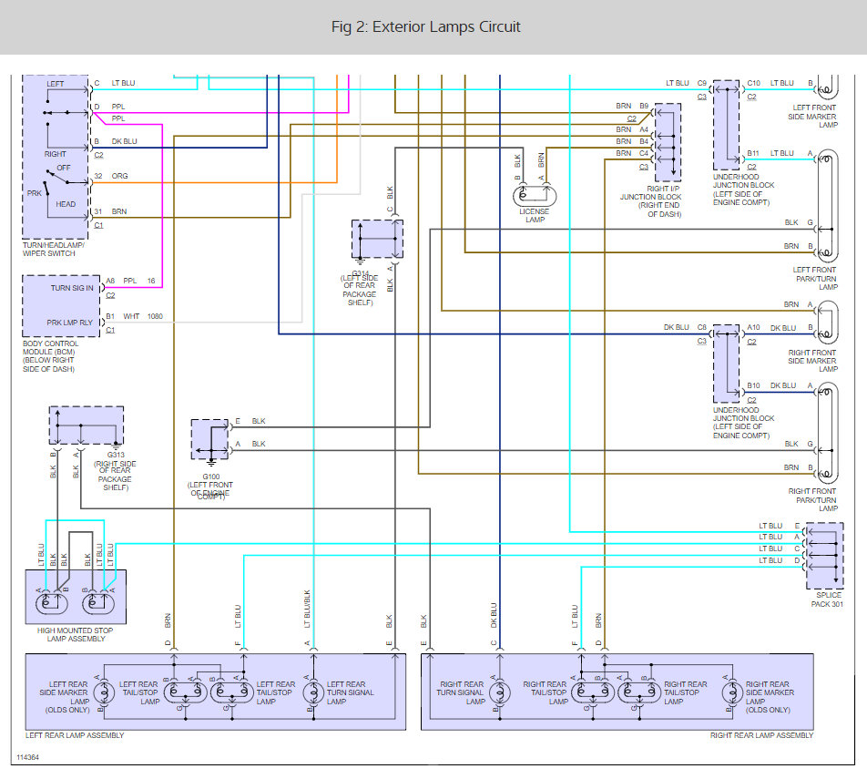Click the 'PRK LMP RLY' text
Screen dimensions: 867x779
click(x=69, y=322)
